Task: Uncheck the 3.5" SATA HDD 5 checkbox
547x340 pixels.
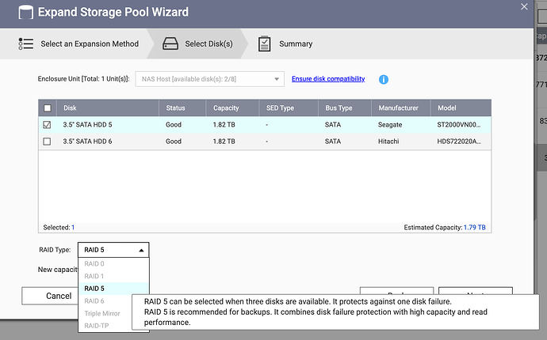Action: [x=48, y=124]
